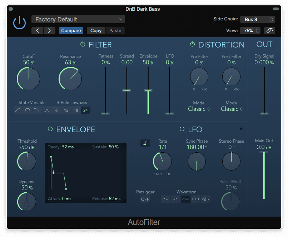
Task: Click the Dynamic knob
Action: pyautogui.click(x=27, y=201)
